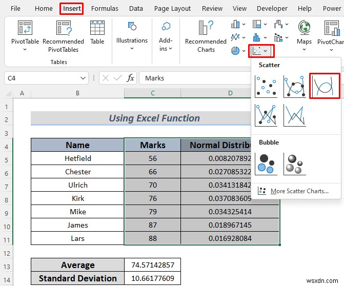Switch to the Review tab

pyautogui.click(x=212, y=9)
